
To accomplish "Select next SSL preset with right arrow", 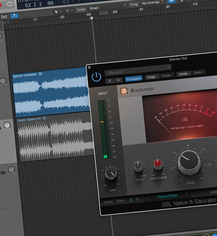I will point(188,194).
